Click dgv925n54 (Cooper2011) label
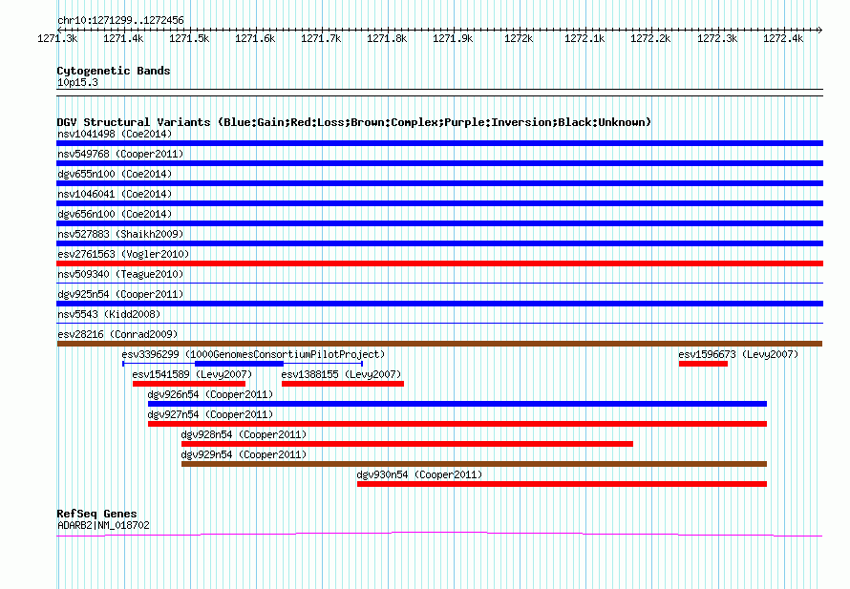The width and height of the screenshot is (850, 589). point(120,294)
